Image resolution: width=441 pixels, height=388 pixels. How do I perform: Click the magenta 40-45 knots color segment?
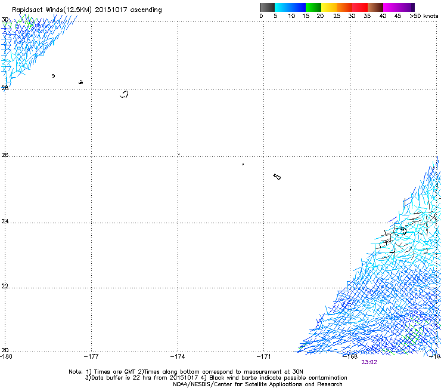point(391,7)
